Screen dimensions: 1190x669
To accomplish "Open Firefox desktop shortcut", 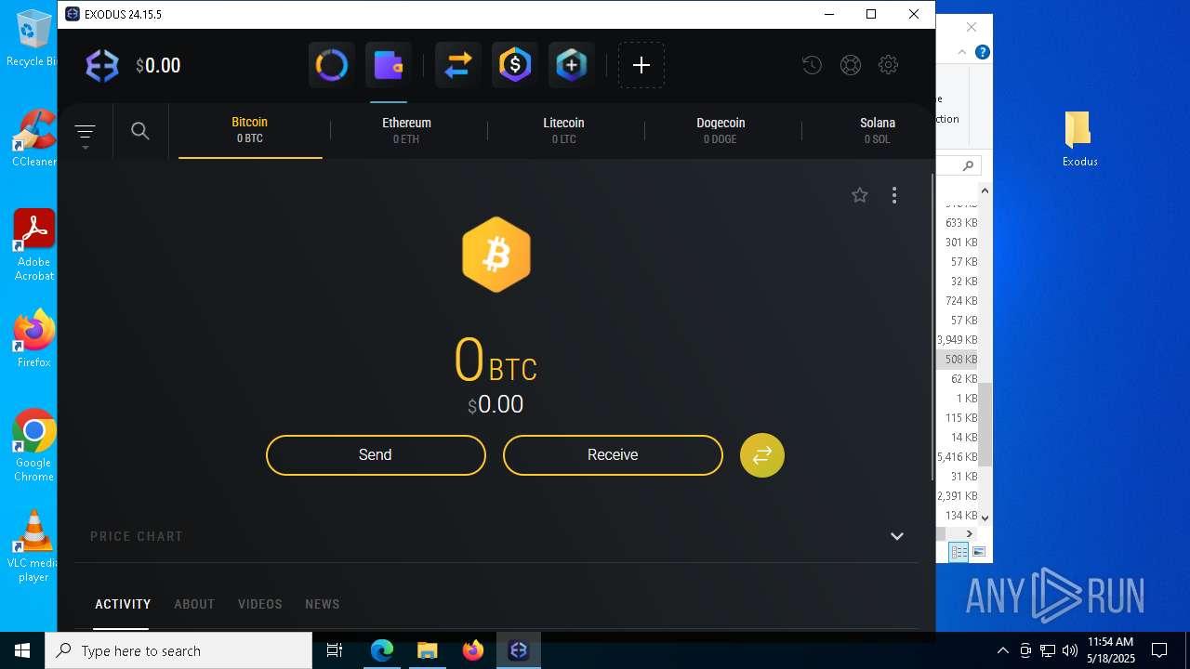I will tap(33, 338).
